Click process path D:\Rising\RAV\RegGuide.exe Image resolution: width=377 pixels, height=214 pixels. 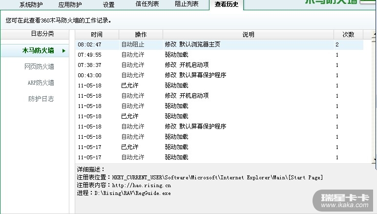point(132,193)
